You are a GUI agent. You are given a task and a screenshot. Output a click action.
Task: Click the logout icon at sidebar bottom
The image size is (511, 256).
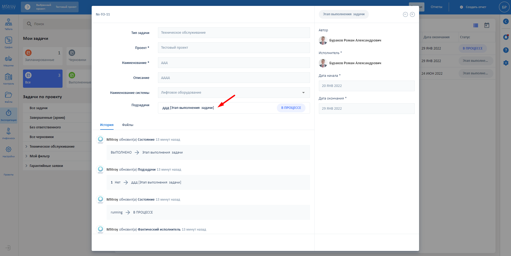pos(8,248)
